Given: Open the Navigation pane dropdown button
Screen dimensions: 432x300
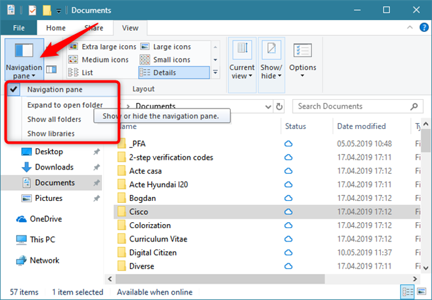Looking at the screenshot, I should point(24,59).
